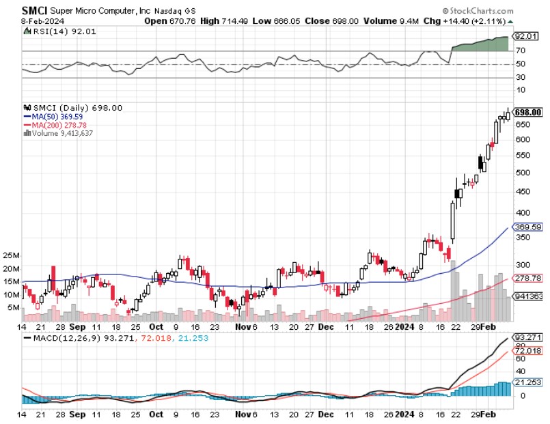Click the red MA(200) line marker in legend
Viewport: 550px width, 424px height.
click(x=27, y=125)
